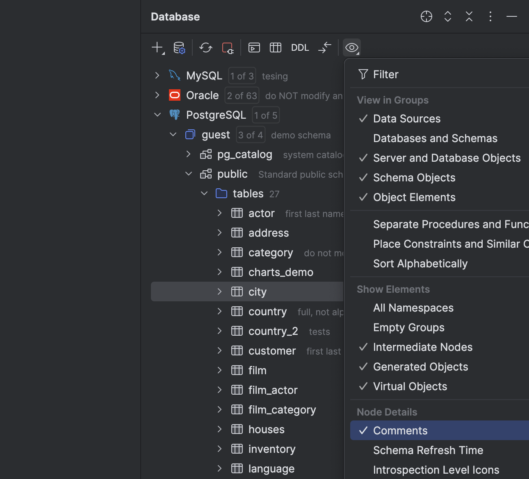
Task: Click the Open Table icon
Action: pos(275,47)
